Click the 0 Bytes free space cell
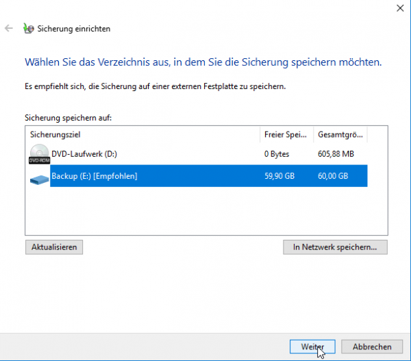The image size is (411, 361). point(279,154)
